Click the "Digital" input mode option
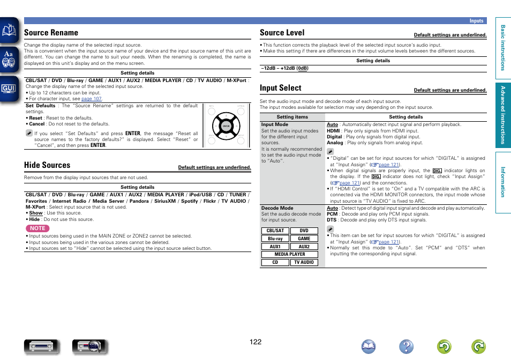Image resolution: width=511 pixels, height=362 pixels. coord(334,137)
